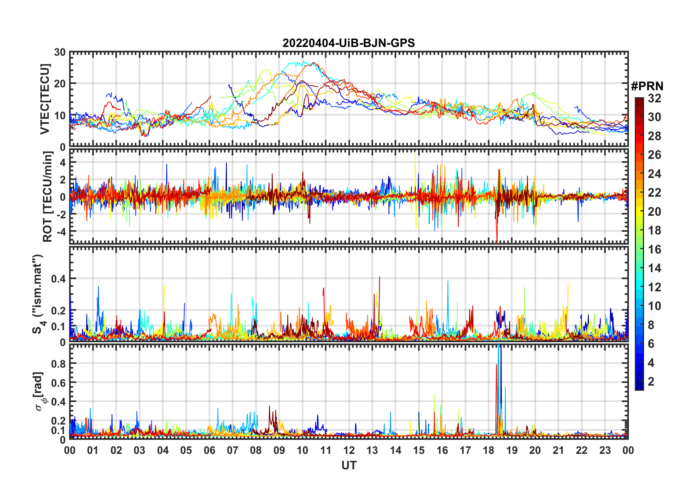Click the #PRN colorbar title

coord(647,86)
